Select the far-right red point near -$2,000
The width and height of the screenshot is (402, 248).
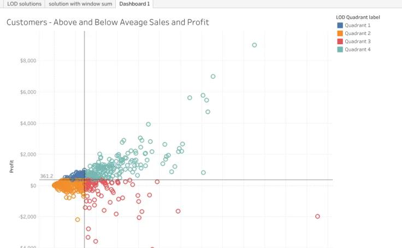pos(317,216)
